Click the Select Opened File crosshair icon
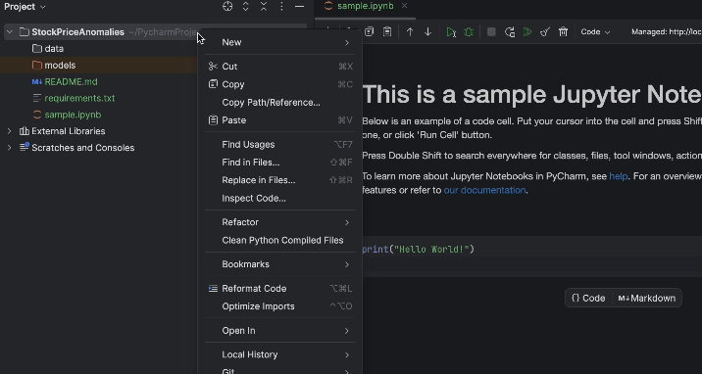Screen dimensions: 702x374 pyautogui.click(x=227, y=7)
